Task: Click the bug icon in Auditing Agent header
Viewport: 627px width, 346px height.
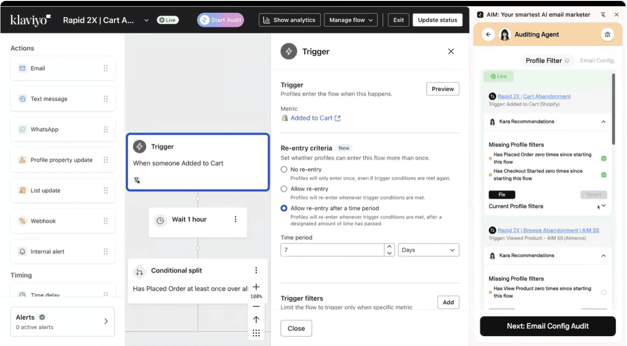Action: [x=607, y=34]
